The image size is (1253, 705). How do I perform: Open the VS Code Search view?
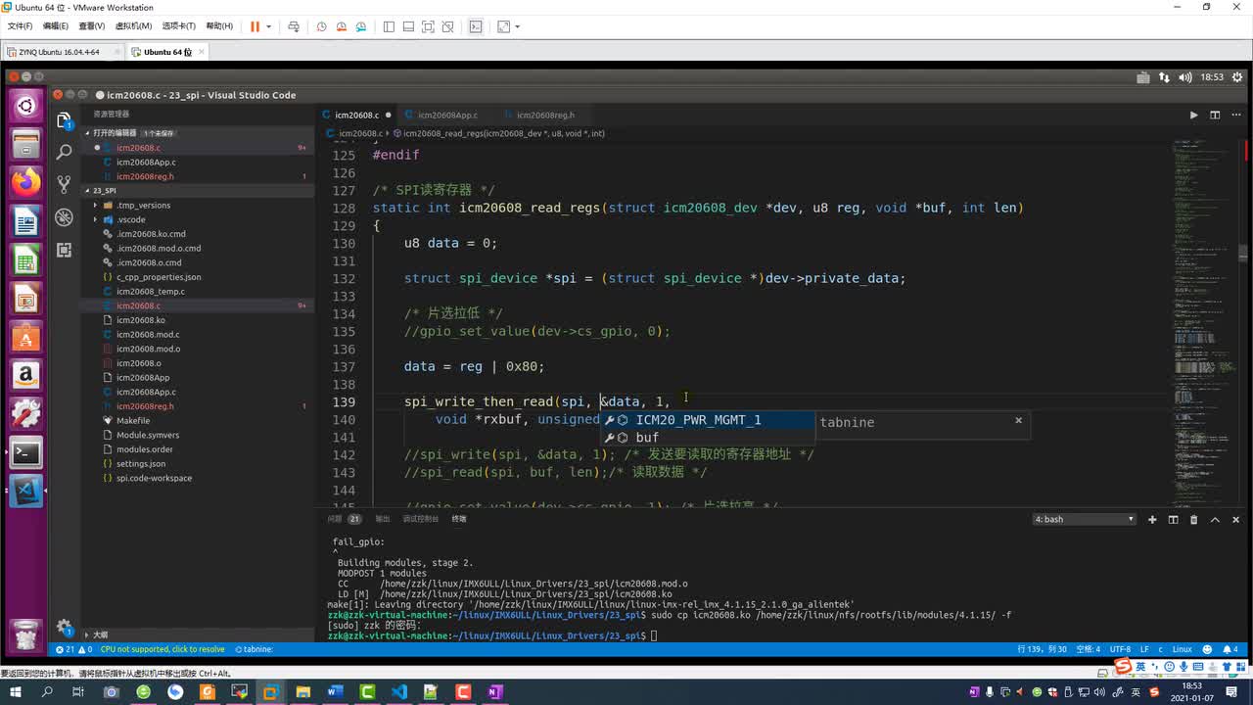pos(65,152)
